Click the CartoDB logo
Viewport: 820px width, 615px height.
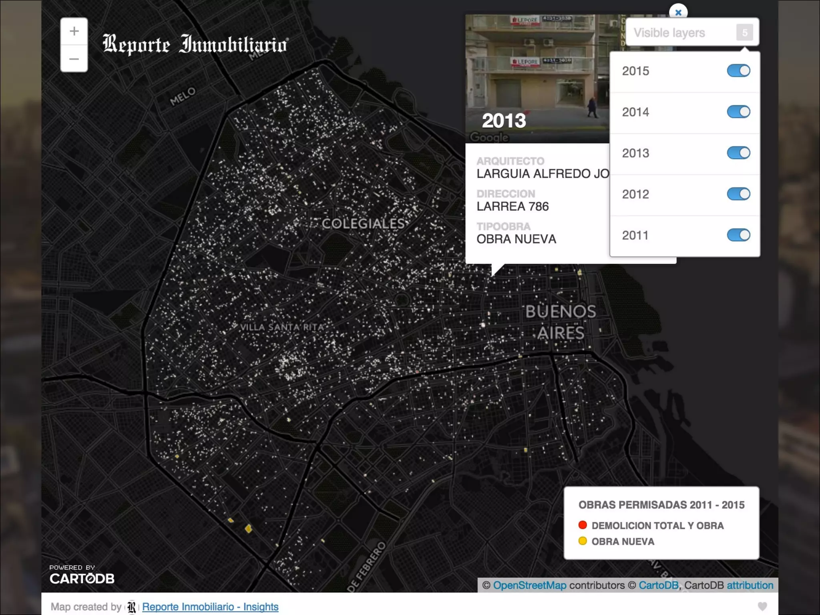[82, 578]
